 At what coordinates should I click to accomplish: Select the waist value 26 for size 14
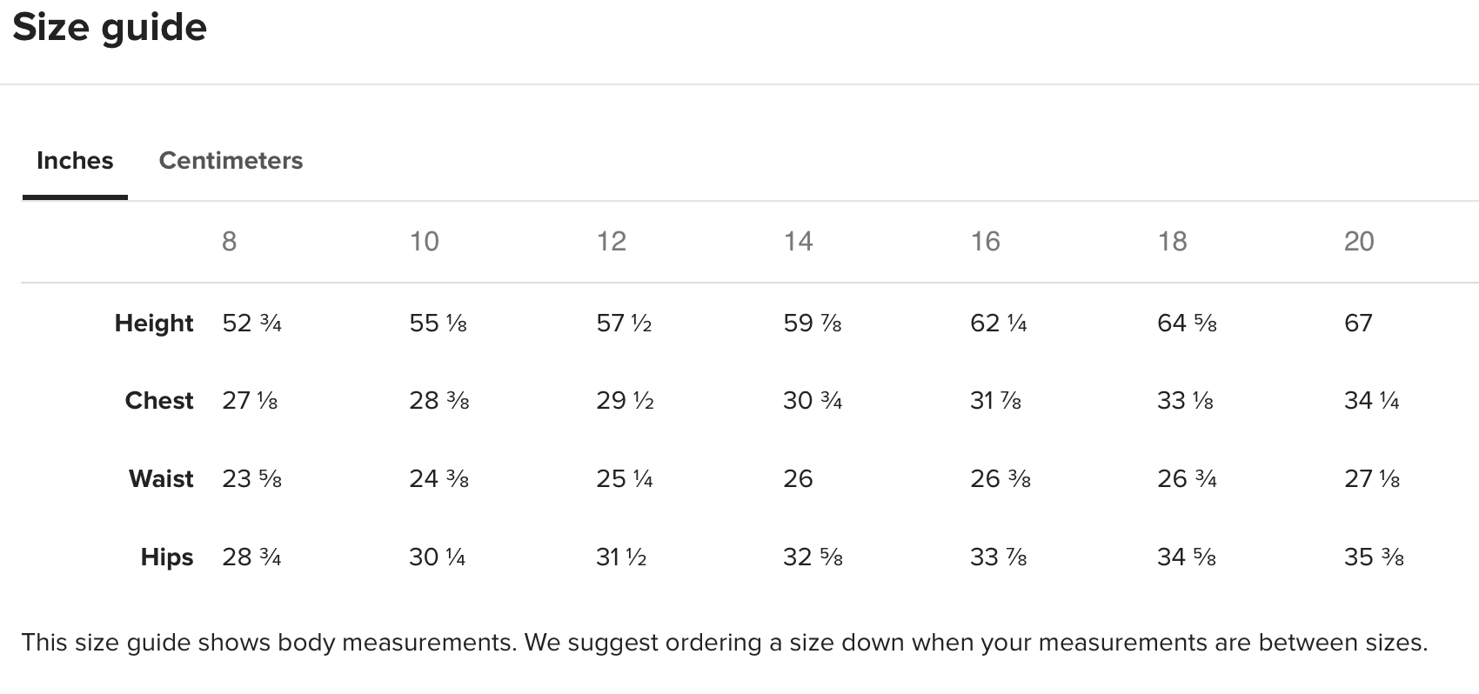798,479
